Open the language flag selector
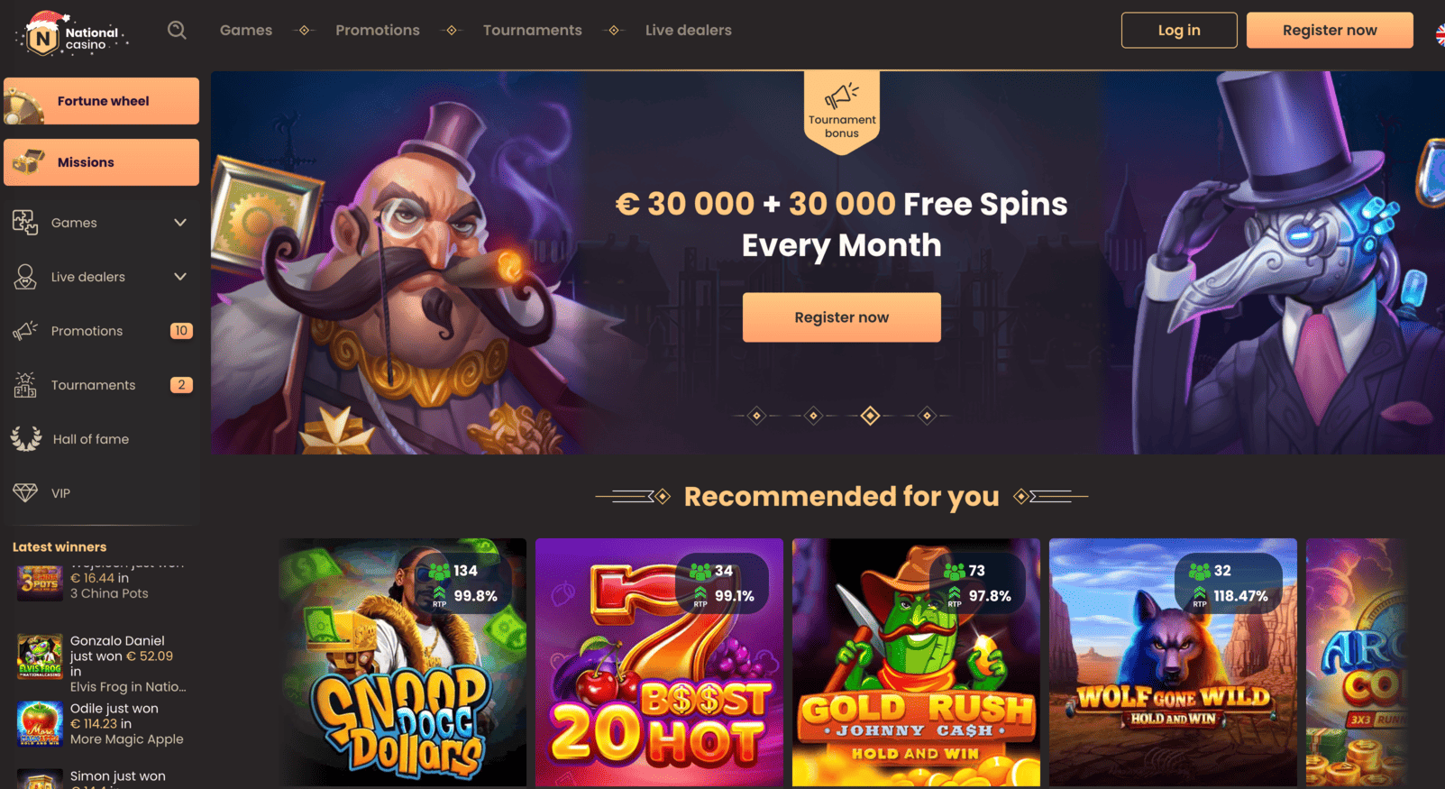The image size is (1445, 789). 1440,34
